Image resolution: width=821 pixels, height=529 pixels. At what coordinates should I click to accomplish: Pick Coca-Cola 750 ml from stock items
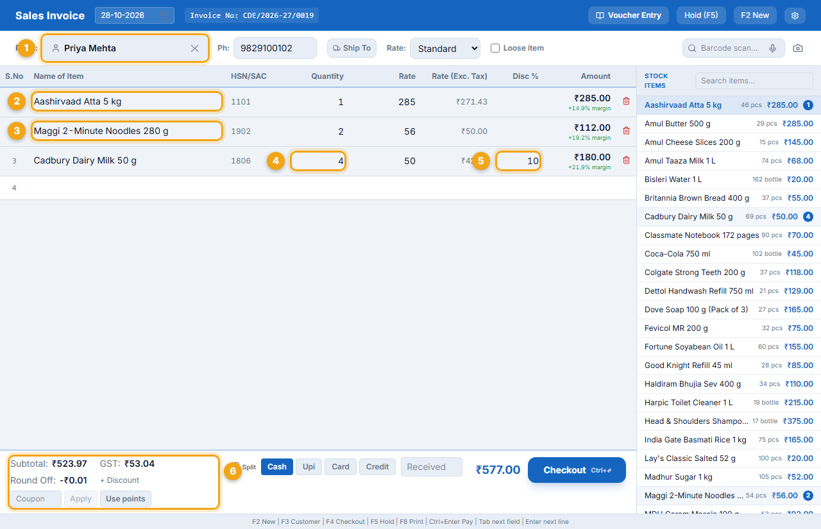[x=729, y=254]
